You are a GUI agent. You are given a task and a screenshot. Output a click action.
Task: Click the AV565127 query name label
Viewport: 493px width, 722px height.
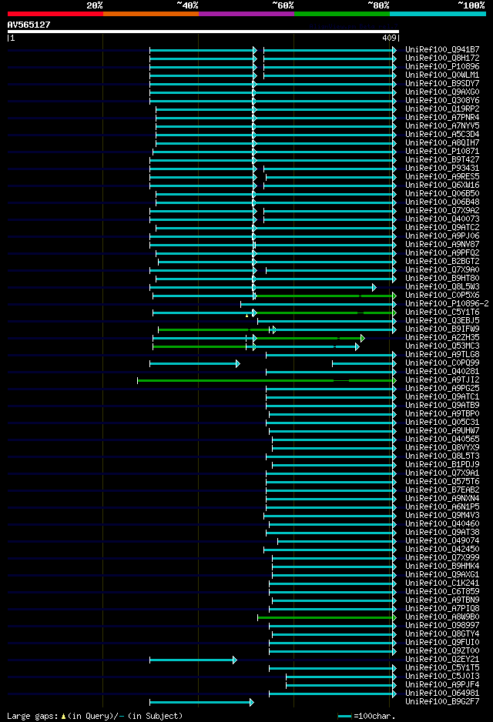[29, 25]
